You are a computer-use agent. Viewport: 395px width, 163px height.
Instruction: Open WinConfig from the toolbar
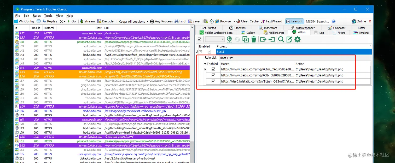[x=24, y=21]
